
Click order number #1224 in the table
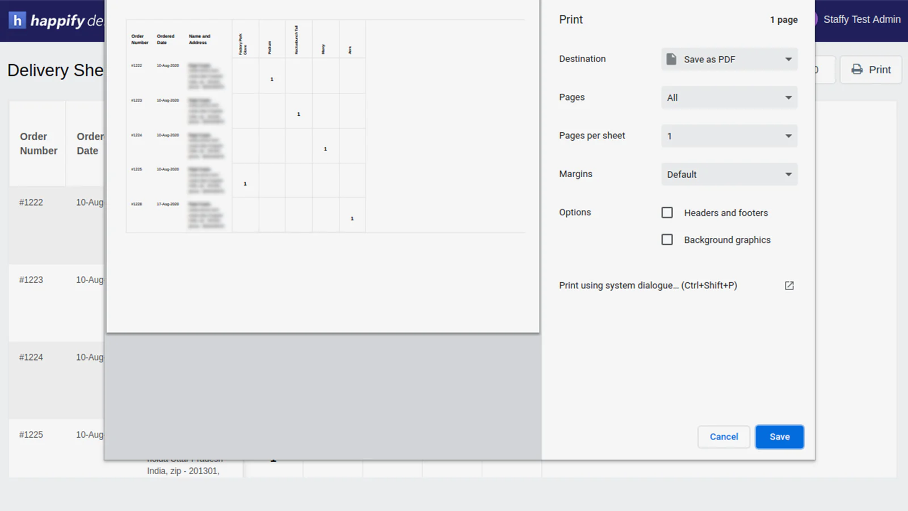coord(31,357)
